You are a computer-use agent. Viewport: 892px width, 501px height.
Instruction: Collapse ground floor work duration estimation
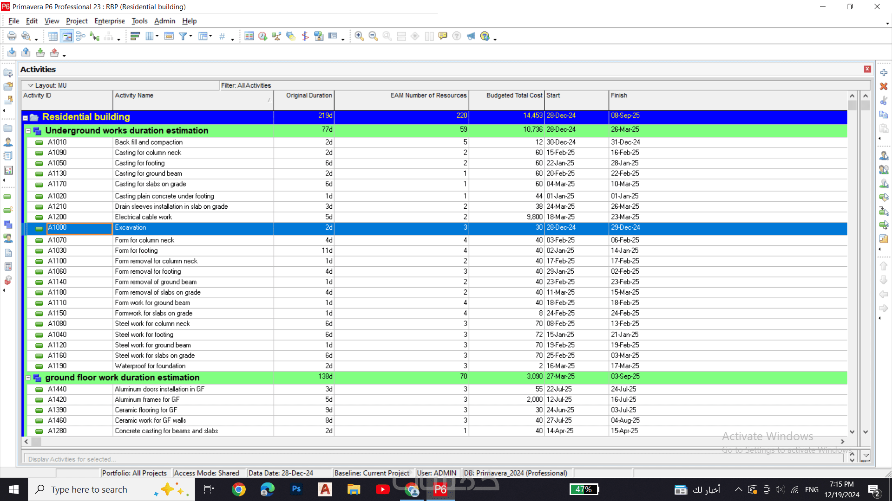[x=28, y=378]
